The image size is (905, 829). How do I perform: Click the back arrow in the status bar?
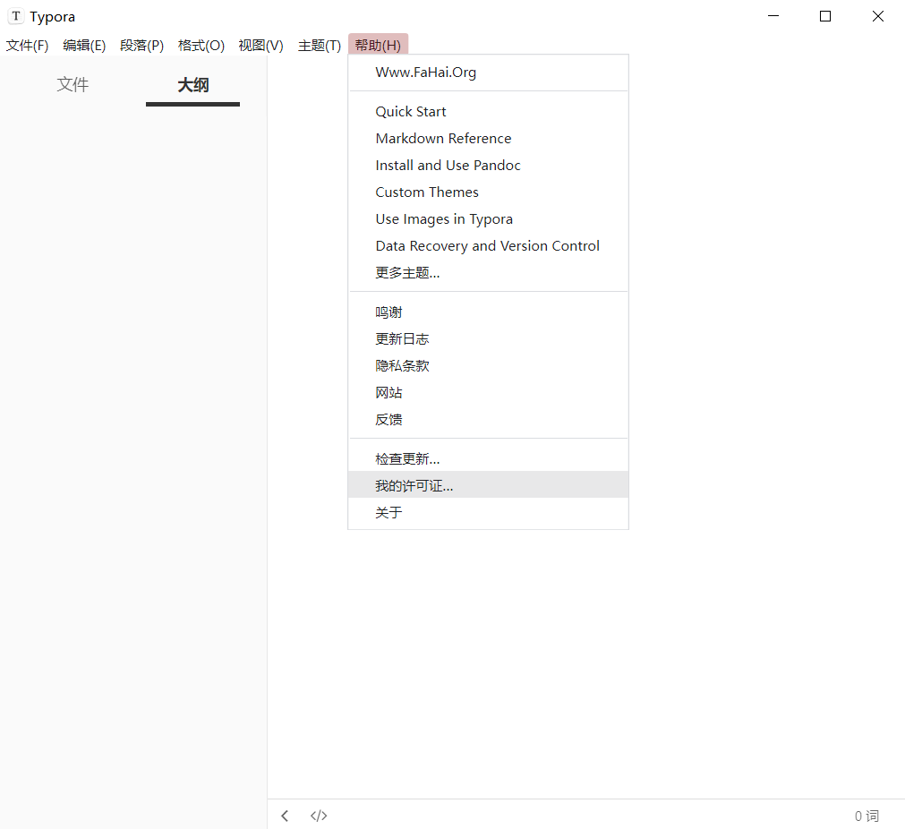pos(285,816)
